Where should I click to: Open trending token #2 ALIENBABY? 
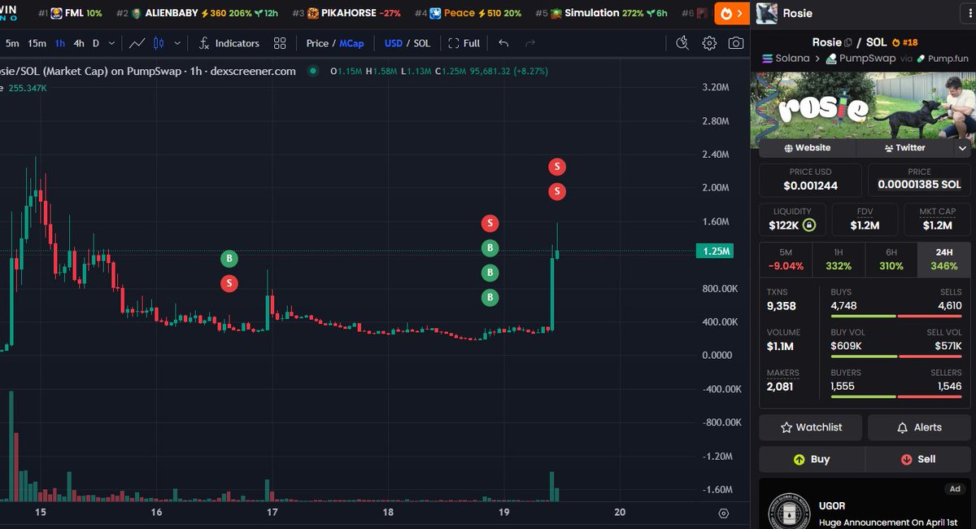pyautogui.click(x=198, y=13)
